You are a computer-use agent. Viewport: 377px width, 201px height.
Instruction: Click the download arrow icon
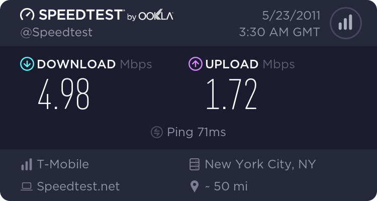pos(27,64)
